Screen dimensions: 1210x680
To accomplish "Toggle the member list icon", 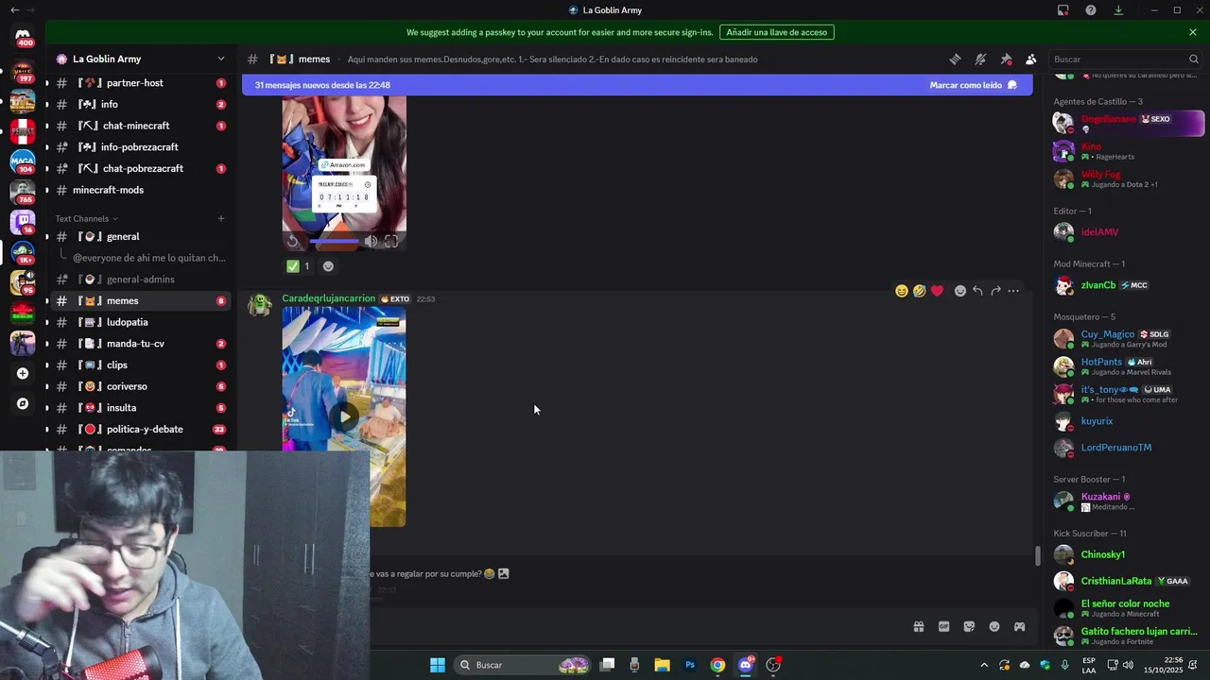I will coord(1030,59).
